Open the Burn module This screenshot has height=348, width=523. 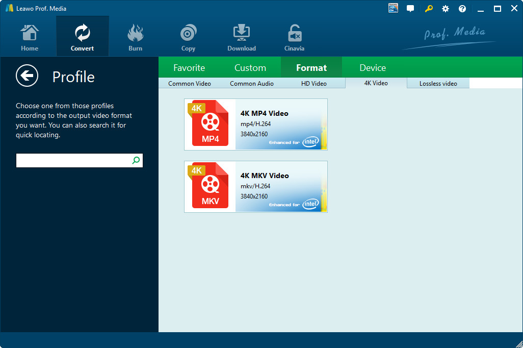[x=135, y=38]
